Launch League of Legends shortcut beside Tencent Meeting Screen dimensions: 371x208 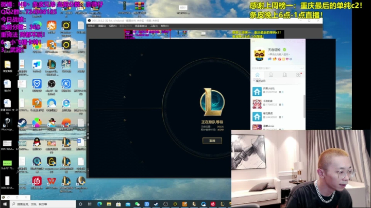coord(52,64)
